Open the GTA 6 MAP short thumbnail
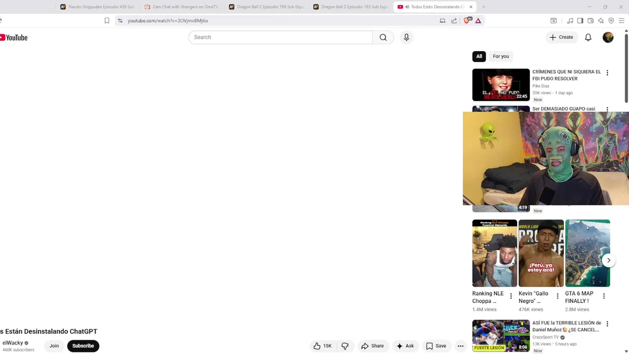The image size is (629, 354). coord(587,253)
